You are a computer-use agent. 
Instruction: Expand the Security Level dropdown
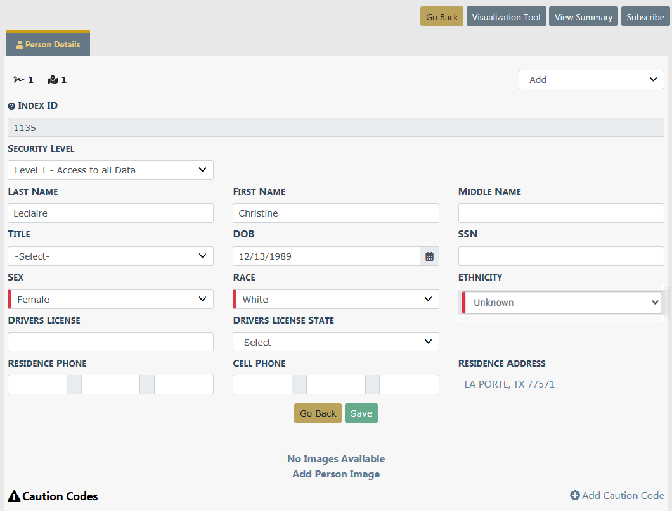point(110,170)
